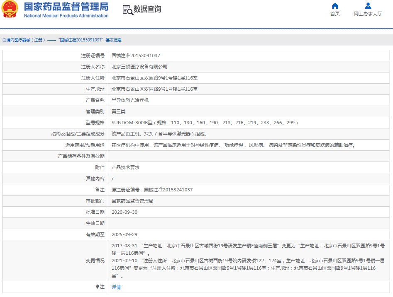Click management category value 第三类

tap(119, 111)
